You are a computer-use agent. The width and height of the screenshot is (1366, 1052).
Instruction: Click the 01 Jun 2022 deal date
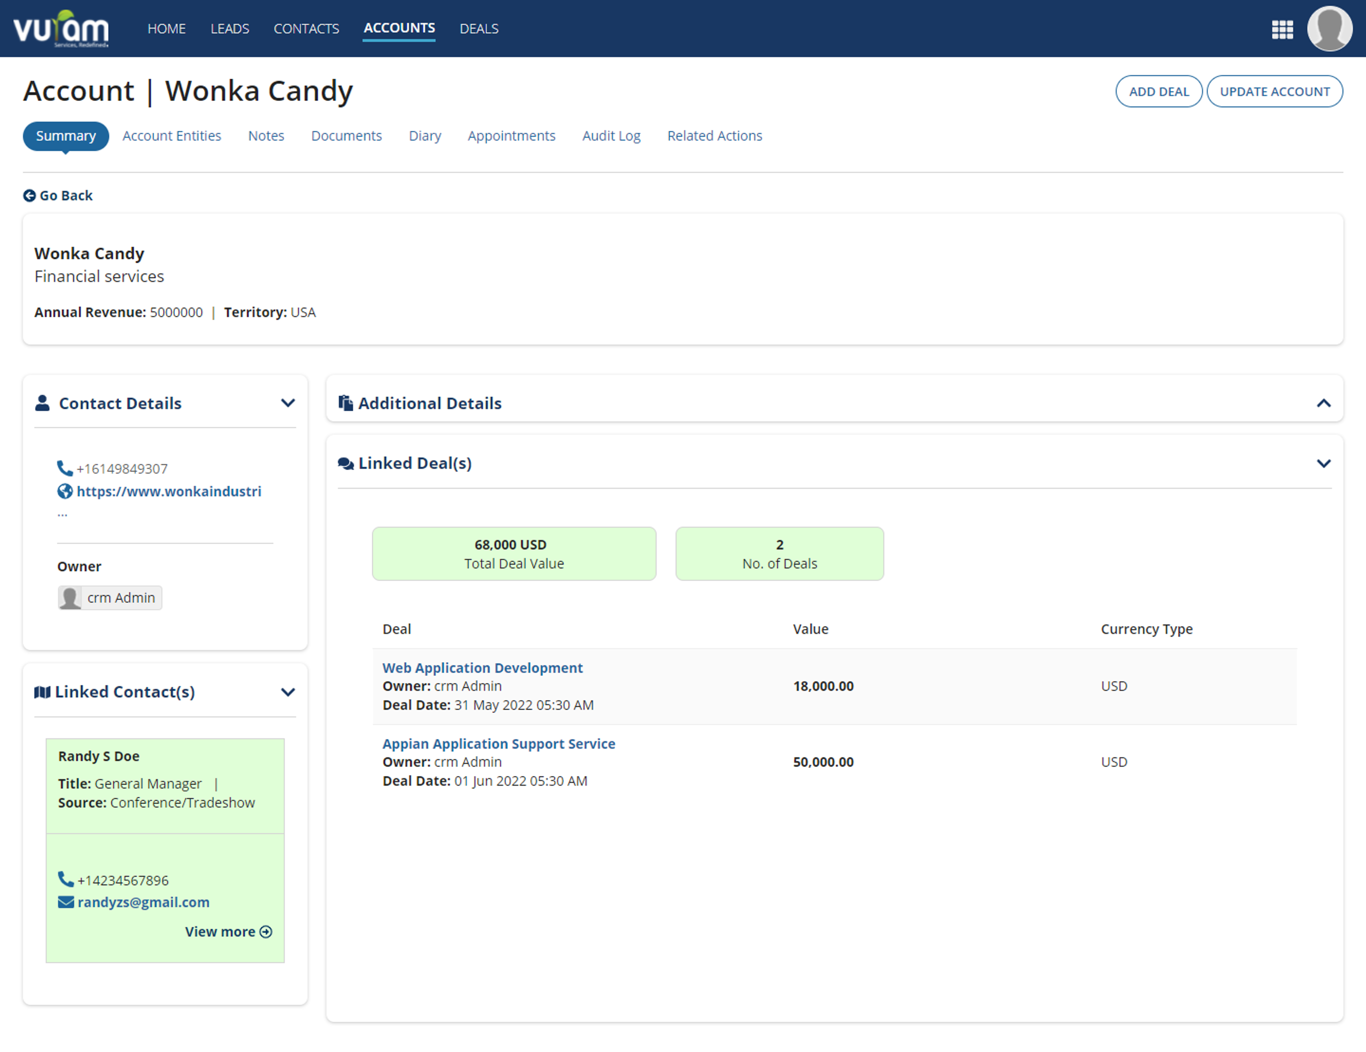520,781
